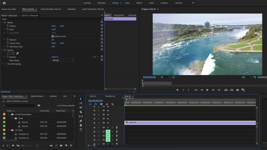
Task: Create an ellipse mask under Opacity
Action: [9, 53]
